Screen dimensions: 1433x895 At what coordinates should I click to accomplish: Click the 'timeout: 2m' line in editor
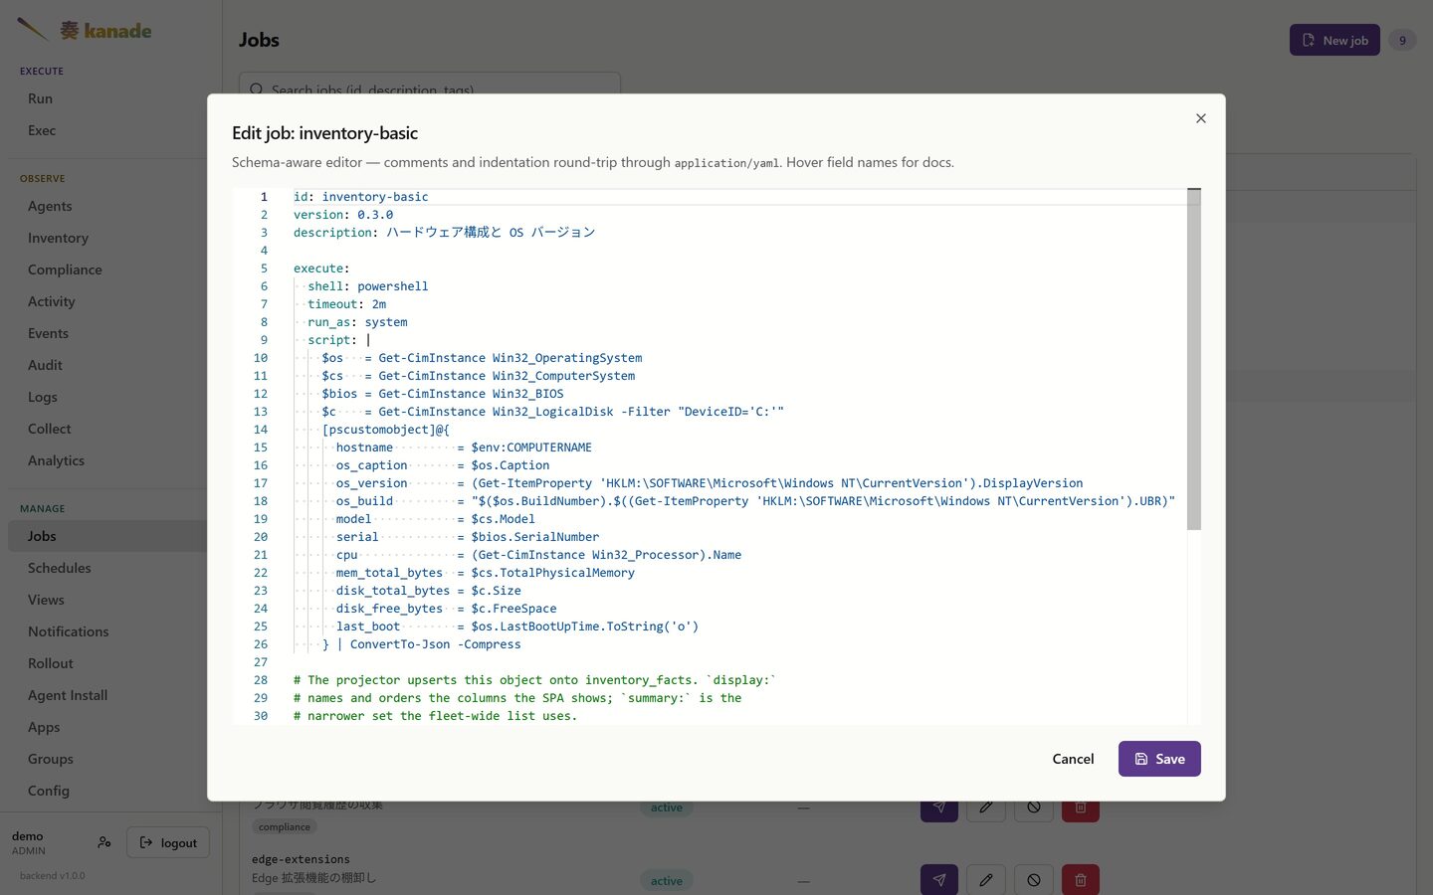point(346,304)
